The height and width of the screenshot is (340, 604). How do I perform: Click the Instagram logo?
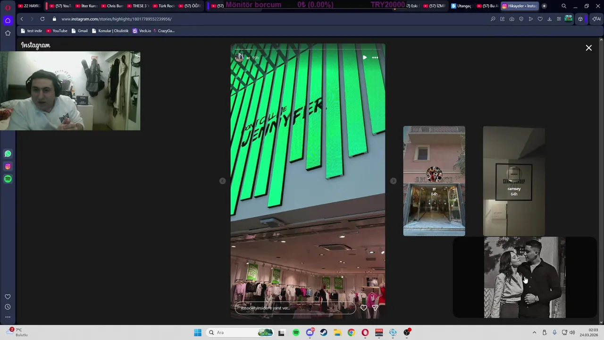click(35, 45)
